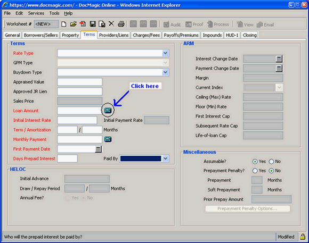
Task: Click the Initial Interest Rate field
Action: [x=77, y=120]
